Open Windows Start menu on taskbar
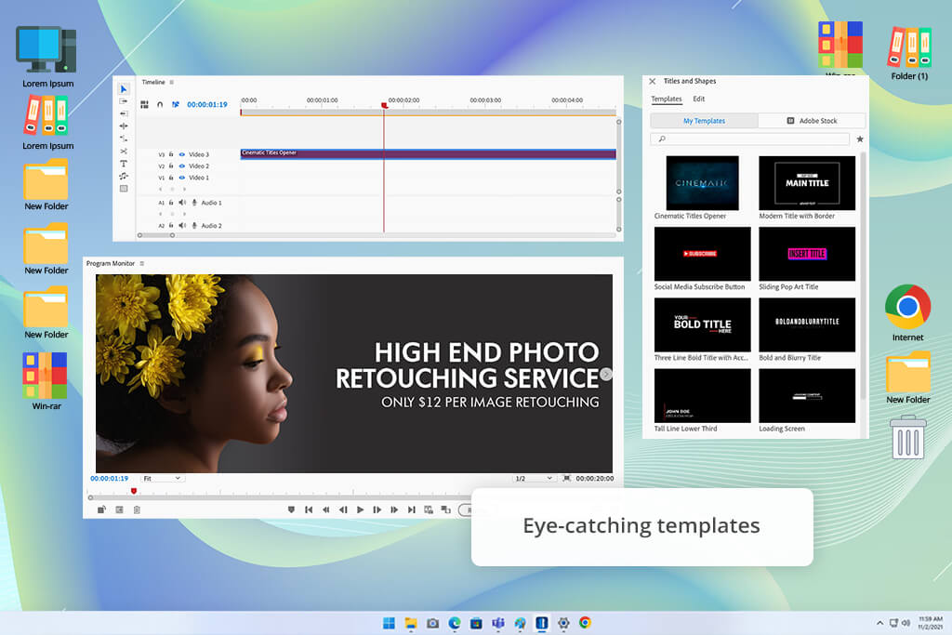 click(390, 623)
